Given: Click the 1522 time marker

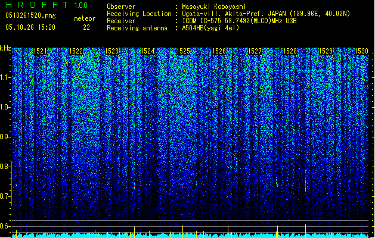Looking at the screenshot, I should (x=76, y=51).
